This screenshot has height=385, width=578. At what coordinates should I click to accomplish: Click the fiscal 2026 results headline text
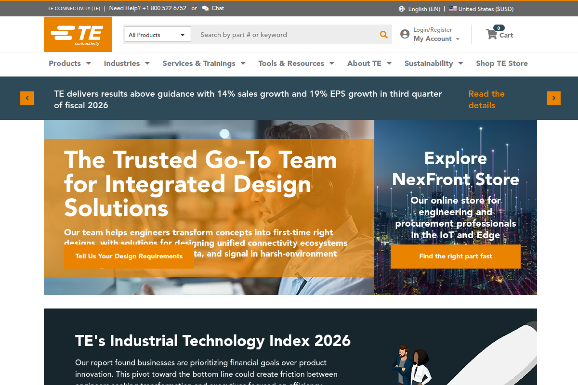[x=248, y=100]
